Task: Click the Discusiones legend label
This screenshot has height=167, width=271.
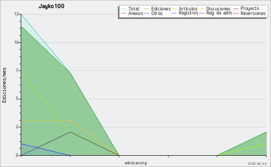Action: pos(218,9)
